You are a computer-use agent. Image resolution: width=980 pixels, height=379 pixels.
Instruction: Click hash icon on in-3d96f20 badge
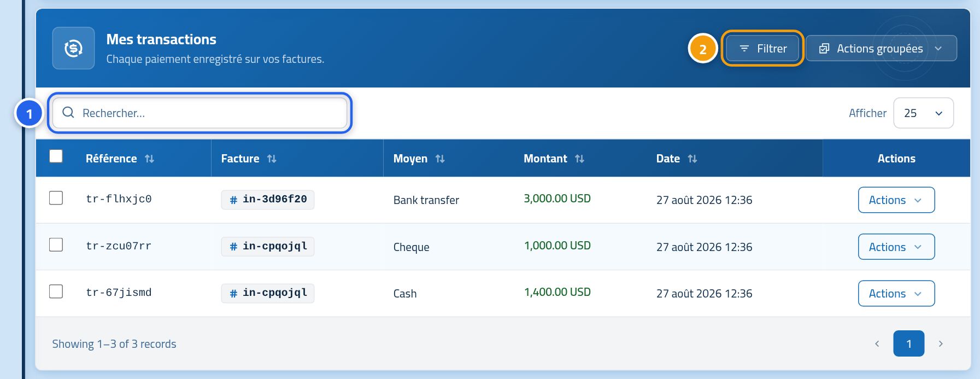(x=233, y=200)
